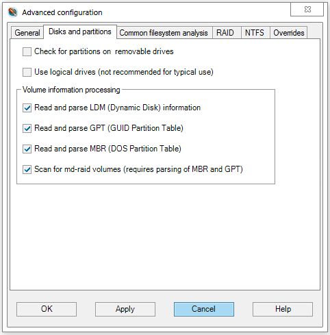Open the Common filesystem analysis tab

pyautogui.click(x=164, y=33)
